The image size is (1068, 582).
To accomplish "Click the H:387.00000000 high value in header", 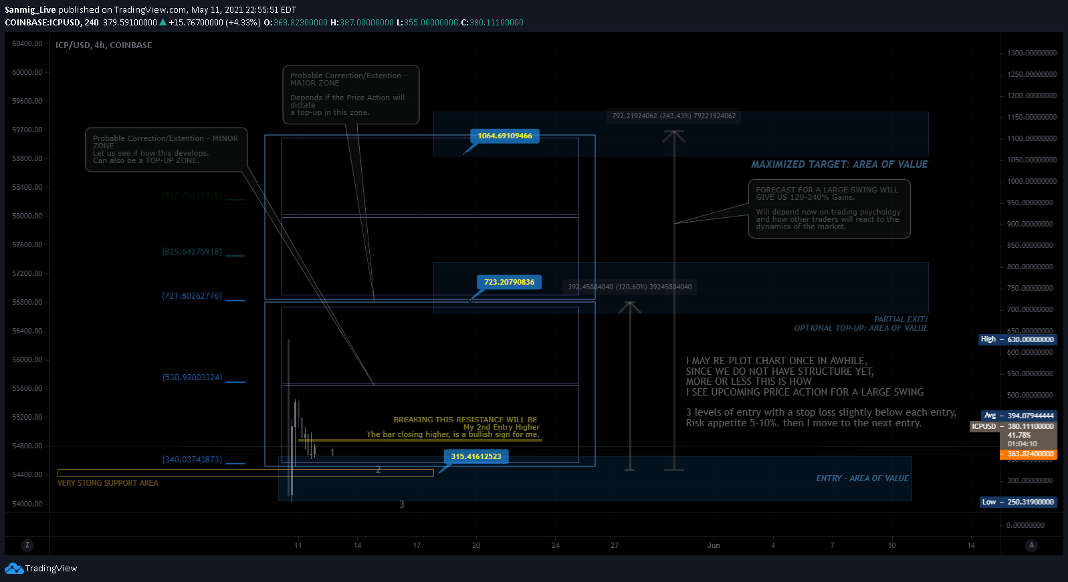I will 362,23.
